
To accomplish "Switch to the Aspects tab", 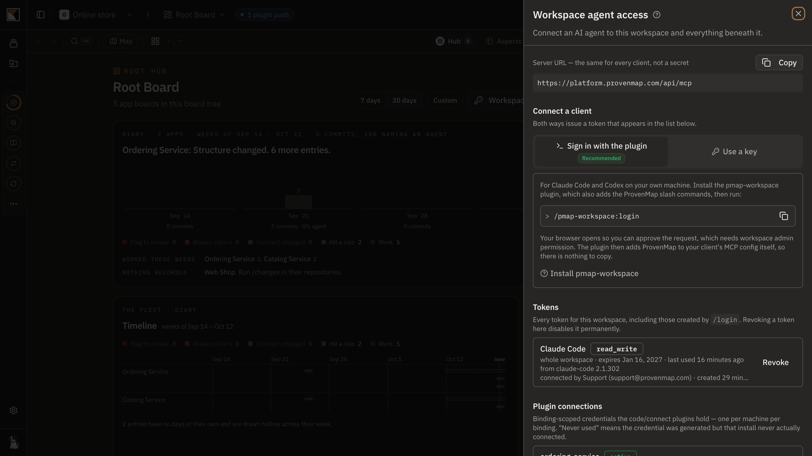I will pos(503,41).
